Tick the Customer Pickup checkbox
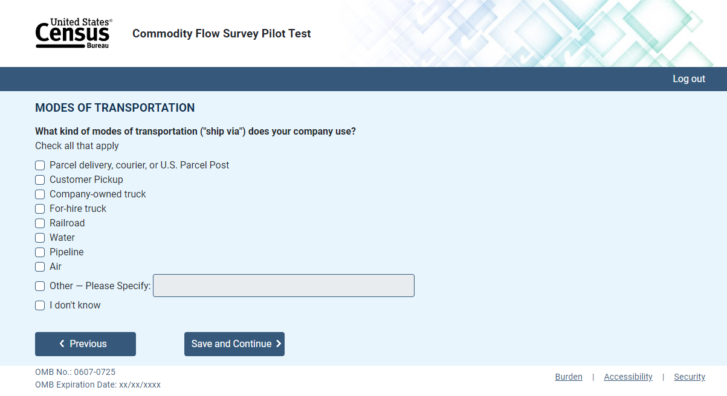Image resolution: width=727 pixels, height=396 pixels. click(x=40, y=180)
